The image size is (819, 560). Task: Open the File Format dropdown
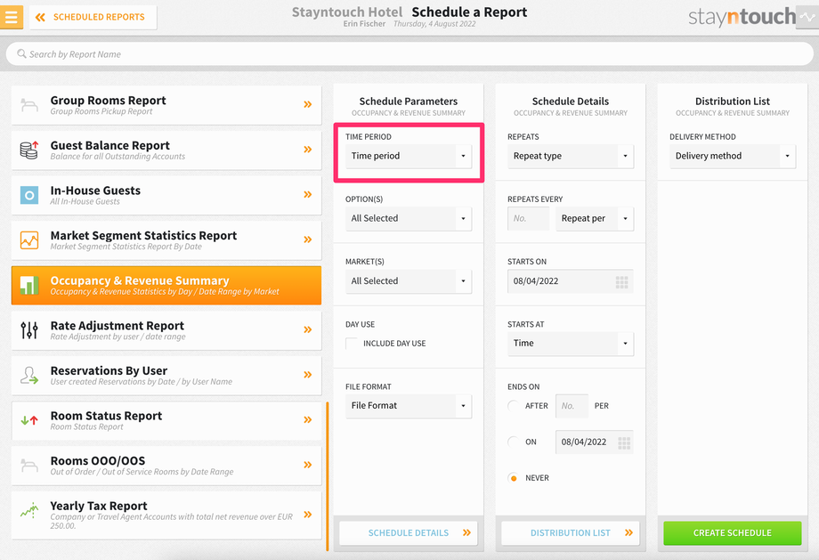409,406
